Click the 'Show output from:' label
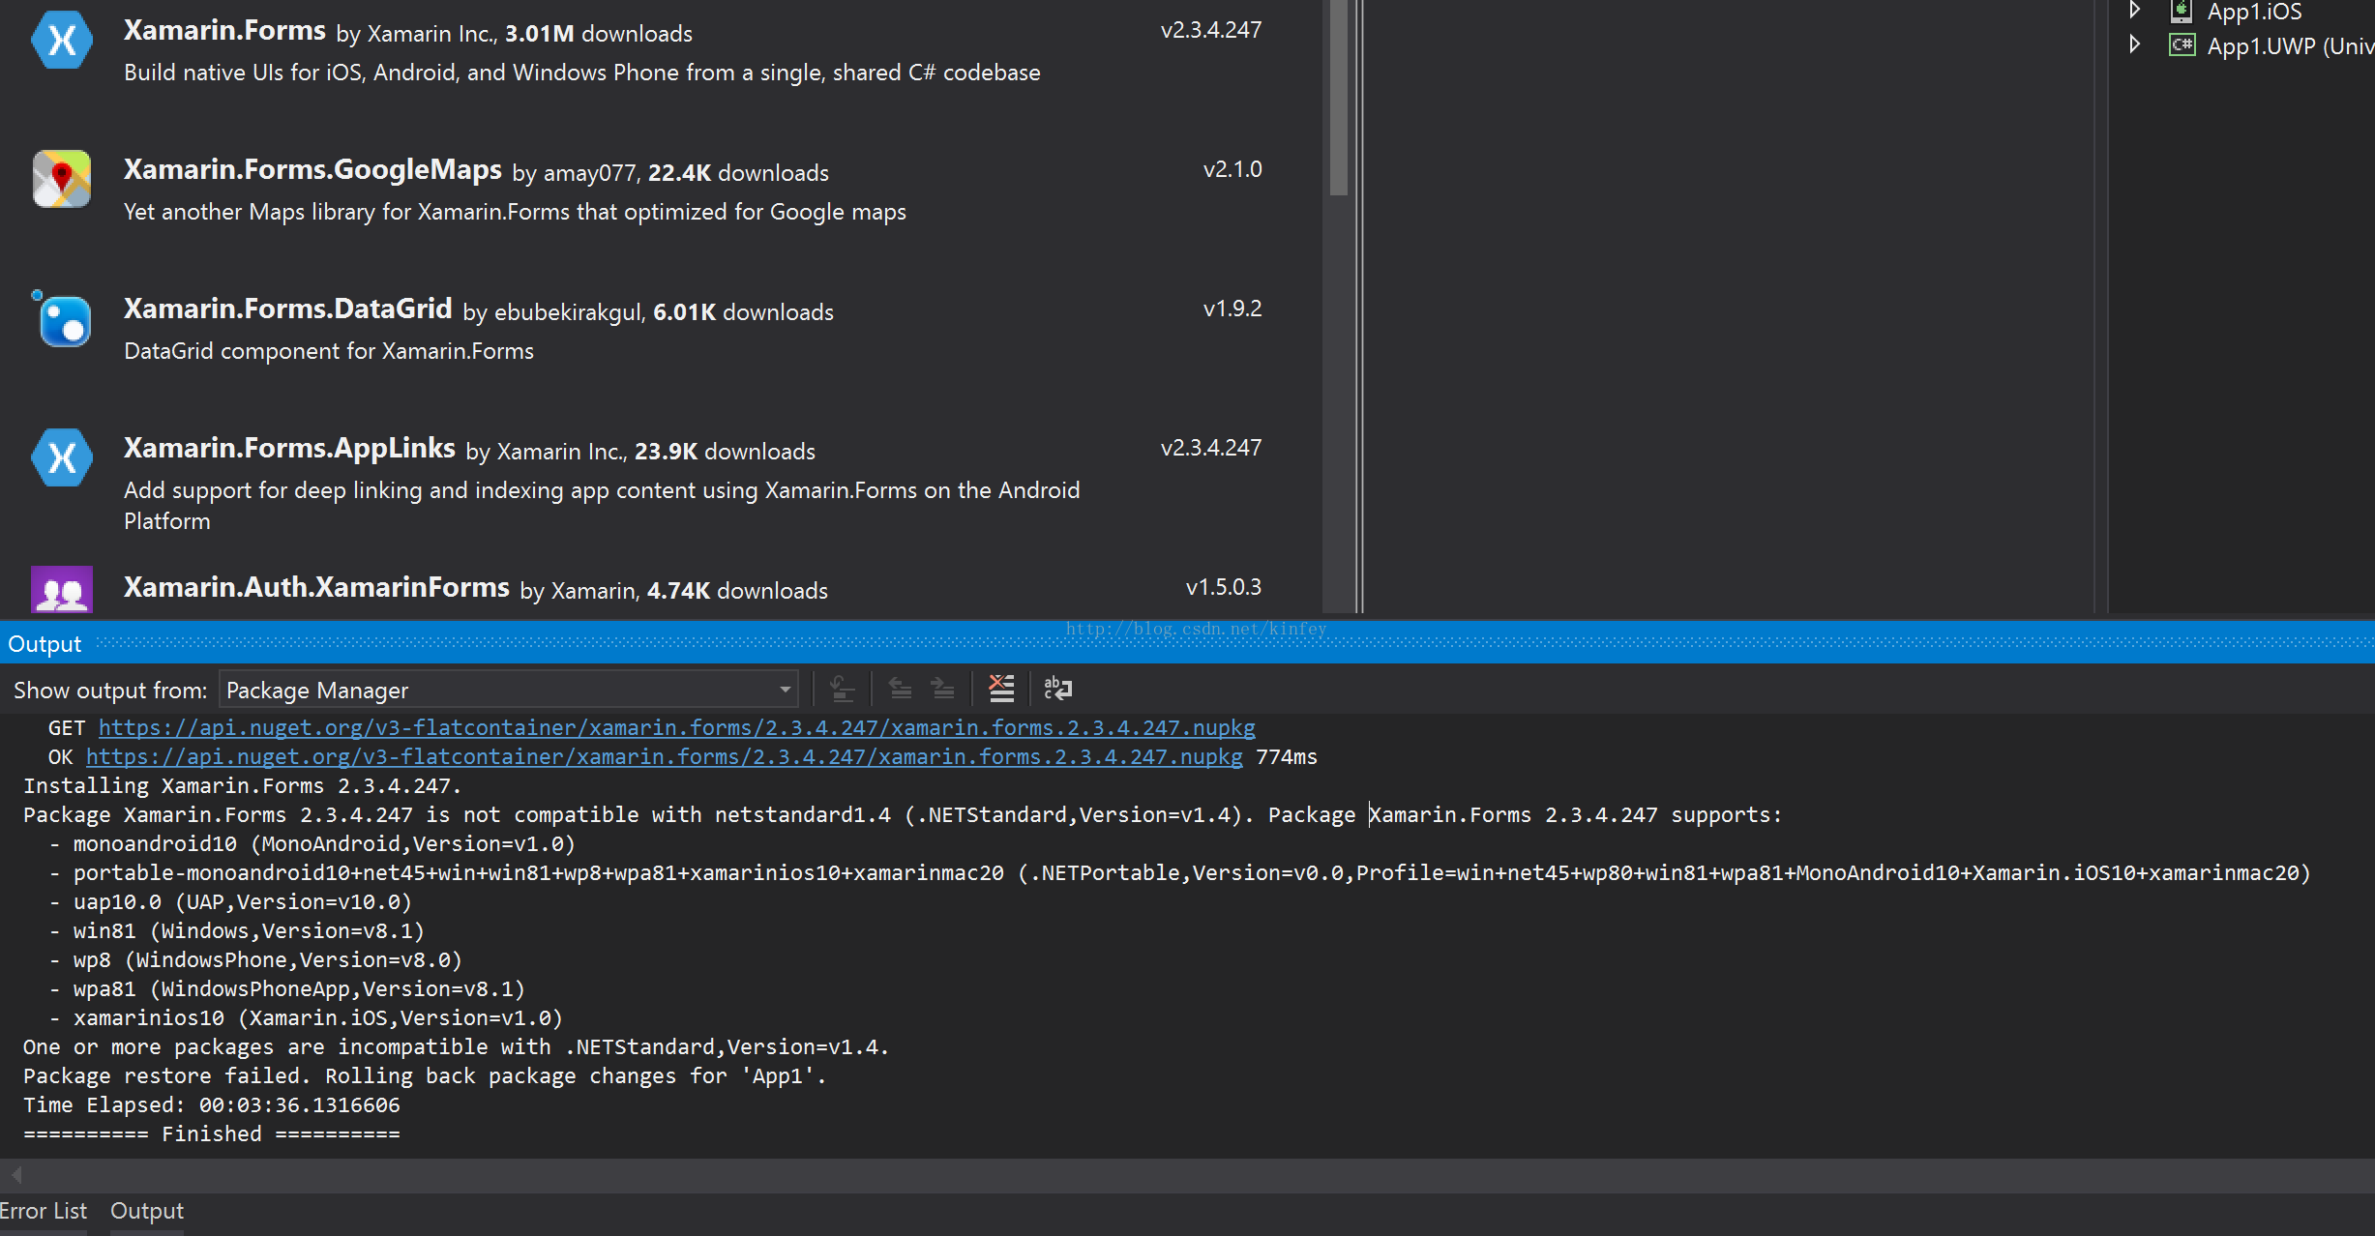The width and height of the screenshot is (2375, 1236). [110, 691]
